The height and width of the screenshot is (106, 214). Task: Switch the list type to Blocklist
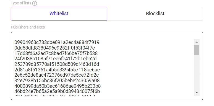[x=155, y=14]
